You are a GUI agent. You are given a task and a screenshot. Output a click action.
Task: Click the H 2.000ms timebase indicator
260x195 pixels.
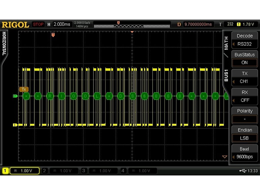60,24
